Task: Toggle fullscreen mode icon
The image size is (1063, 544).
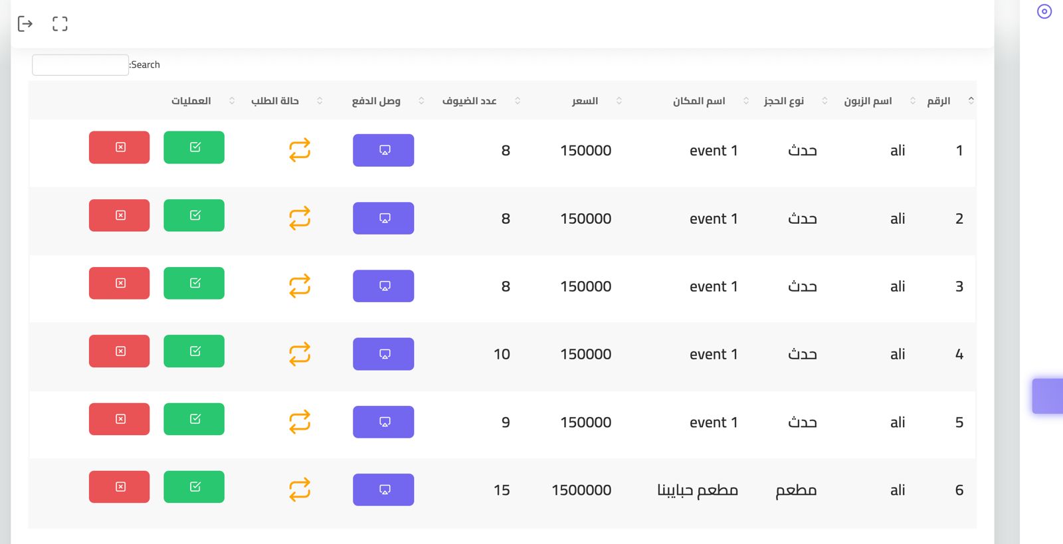Action: tap(60, 24)
